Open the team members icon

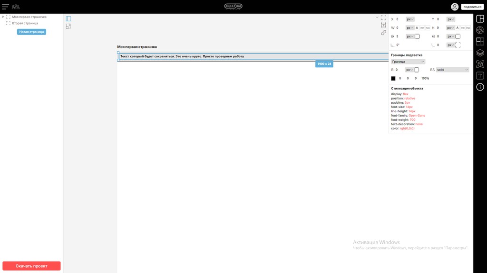coord(16,7)
